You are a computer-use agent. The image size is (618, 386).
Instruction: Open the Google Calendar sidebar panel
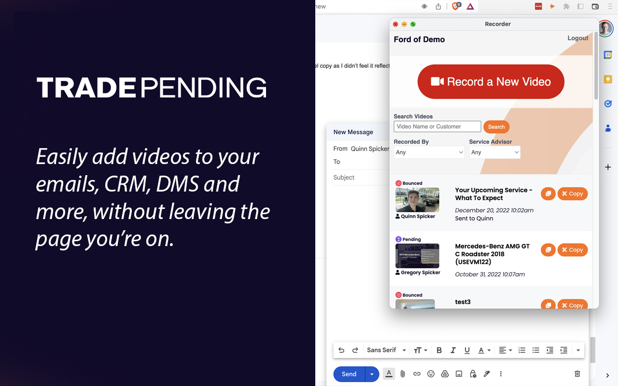click(x=607, y=55)
